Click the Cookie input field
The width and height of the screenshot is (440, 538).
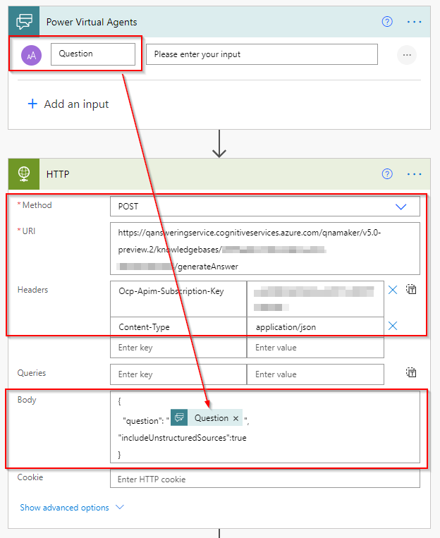(x=264, y=479)
